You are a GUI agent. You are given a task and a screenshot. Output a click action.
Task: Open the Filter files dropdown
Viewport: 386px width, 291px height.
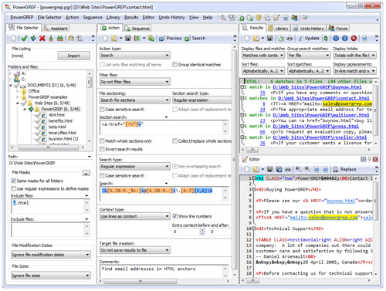135,82
